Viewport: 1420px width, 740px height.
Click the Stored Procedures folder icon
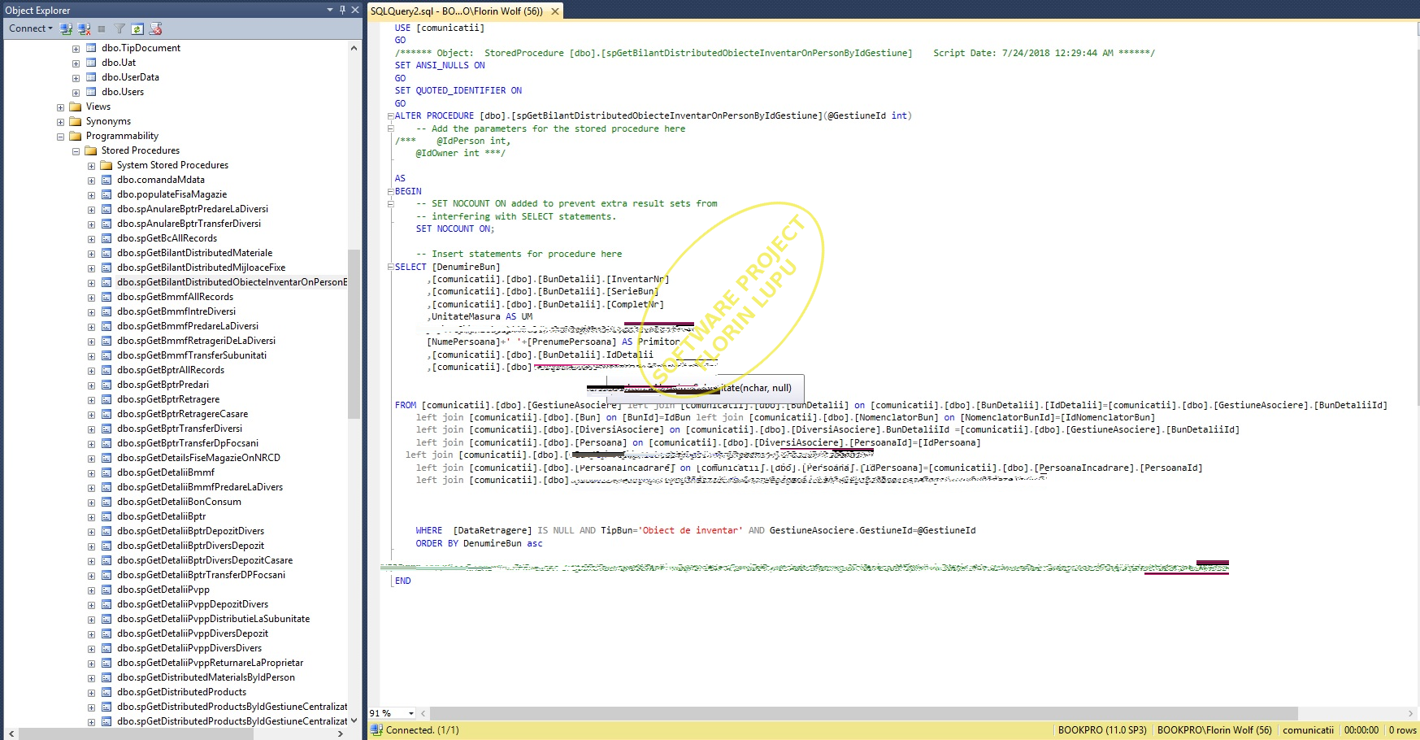(91, 150)
